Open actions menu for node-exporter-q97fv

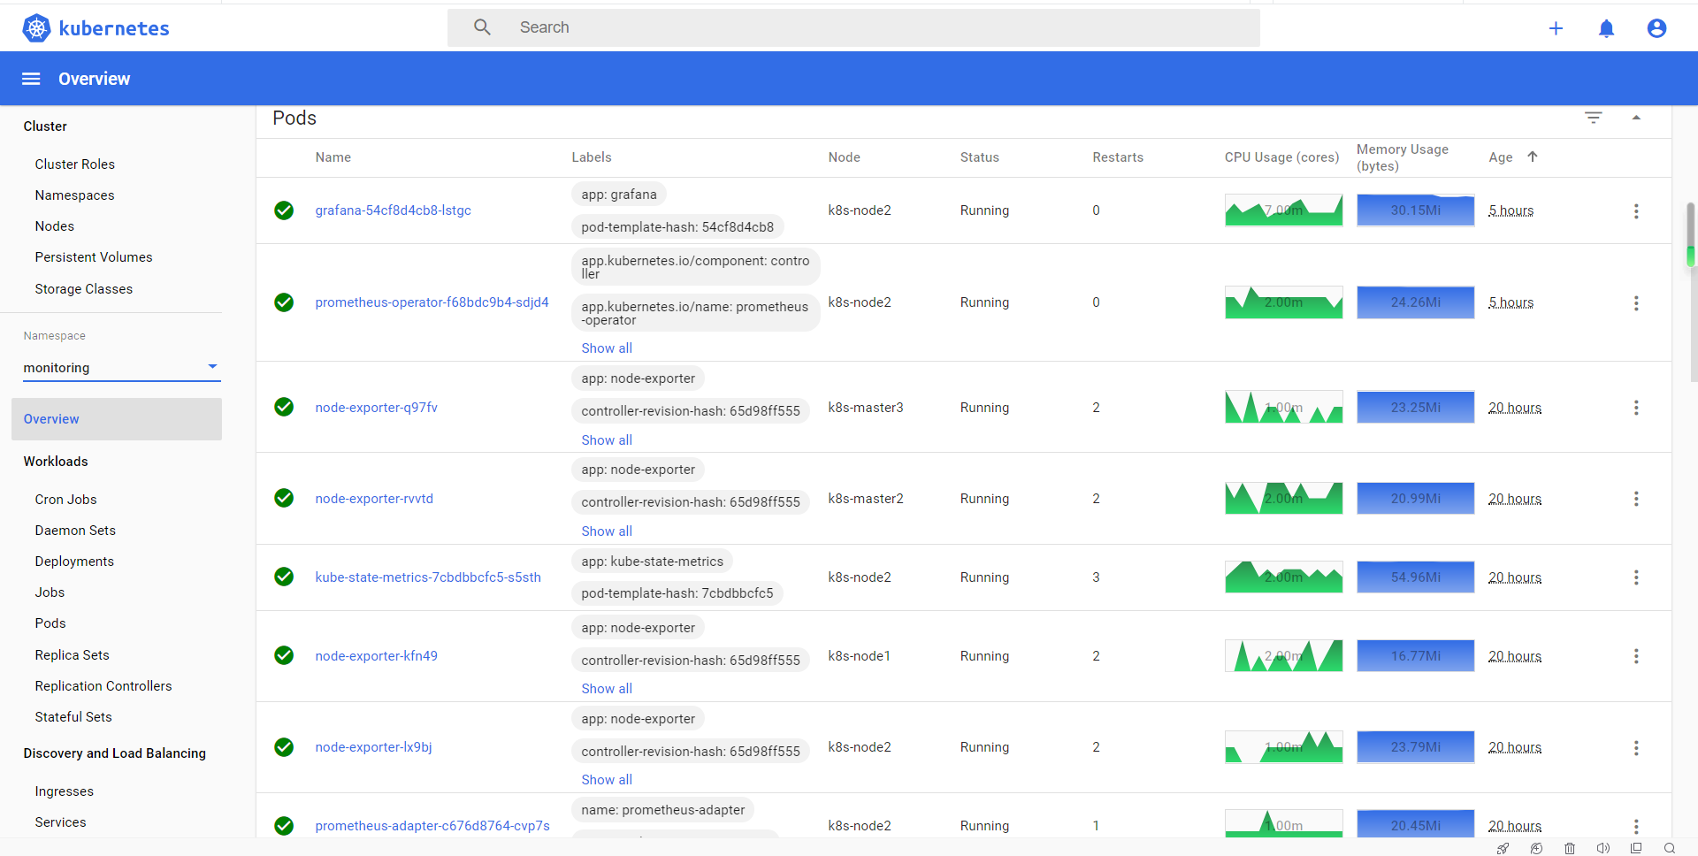[x=1636, y=408]
